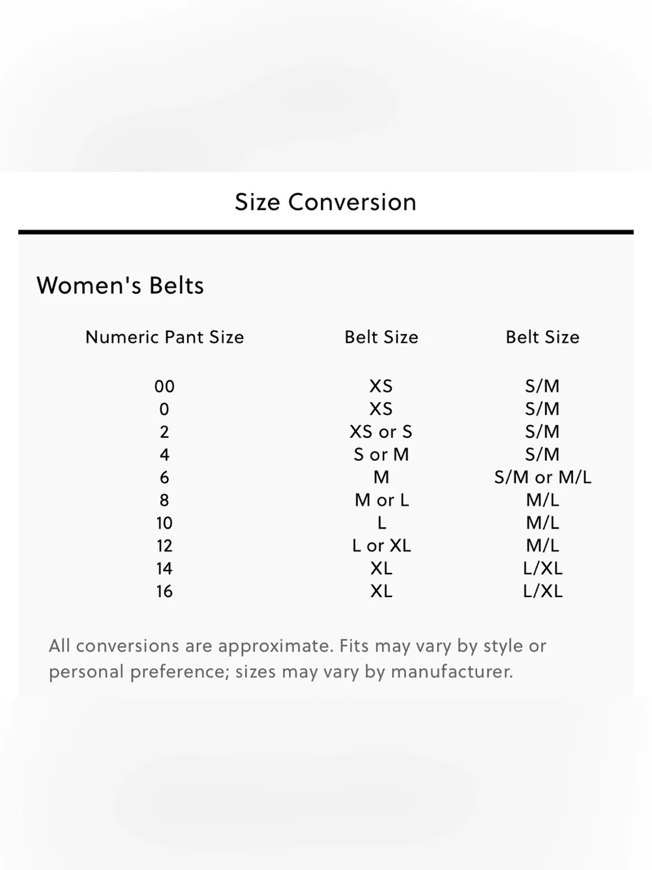This screenshot has width=652, height=870.
Task: Select the single 'M' belt size for size 6
Action: 381,478
